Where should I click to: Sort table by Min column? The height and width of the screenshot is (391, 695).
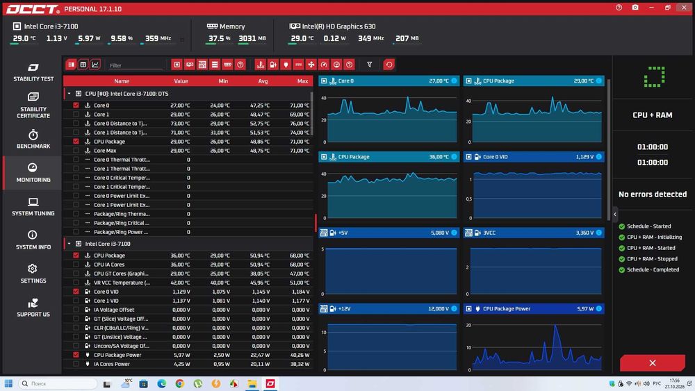223,81
